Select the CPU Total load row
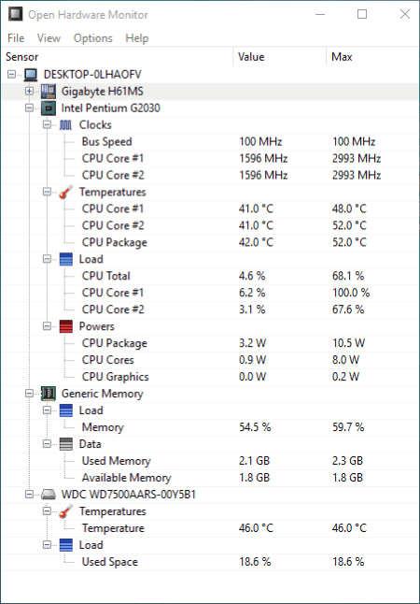The image size is (420, 604). tap(210, 276)
